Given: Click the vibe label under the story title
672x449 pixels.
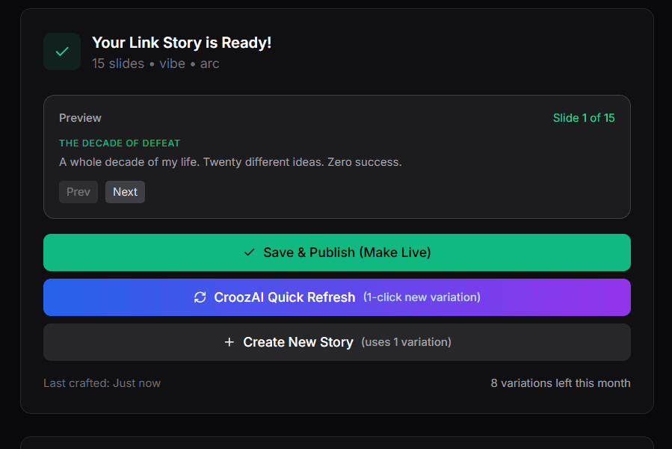Looking at the screenshot, I should tap(173, 64).
